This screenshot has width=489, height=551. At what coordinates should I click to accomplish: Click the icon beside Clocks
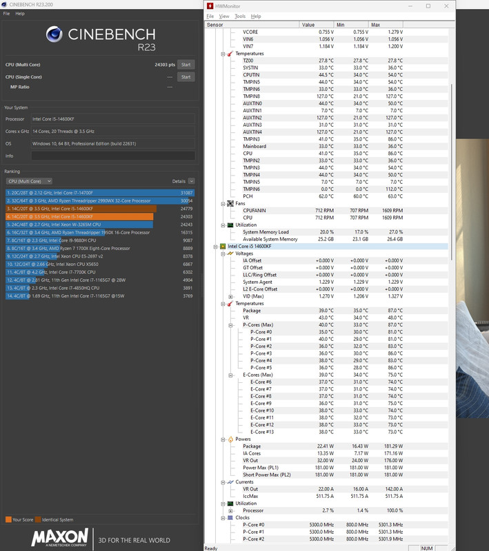tap(230, 518)
